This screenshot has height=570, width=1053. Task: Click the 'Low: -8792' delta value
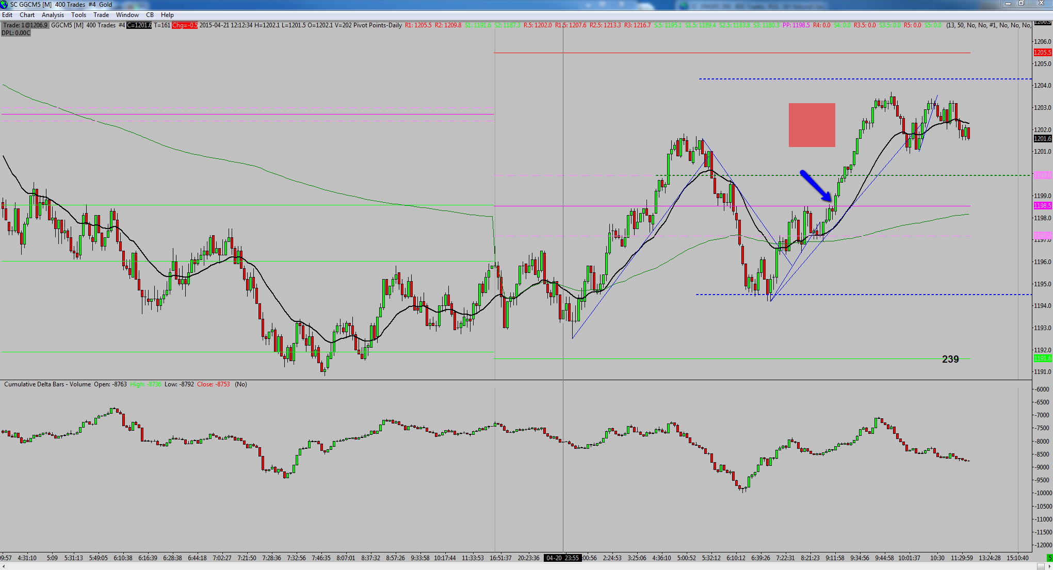pyautogui.click(x=179, y=384)
